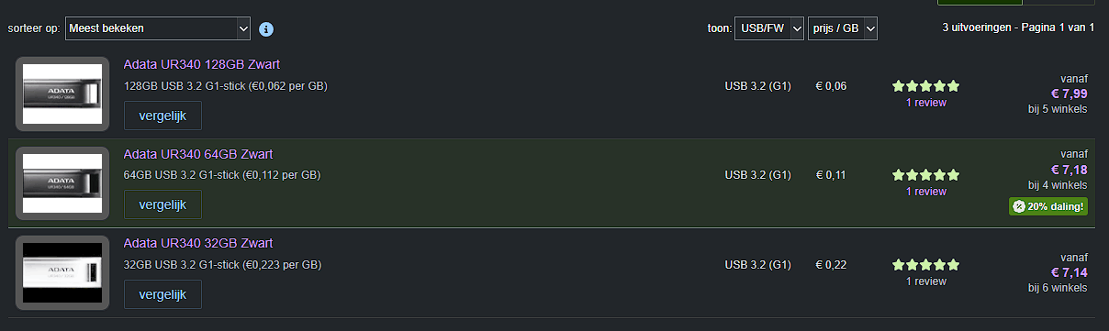Screen dimensions: 1109x331
Task: Click the blue info icon beside sort dropdown
Action: pyautogui.click(x=266, y=28)
